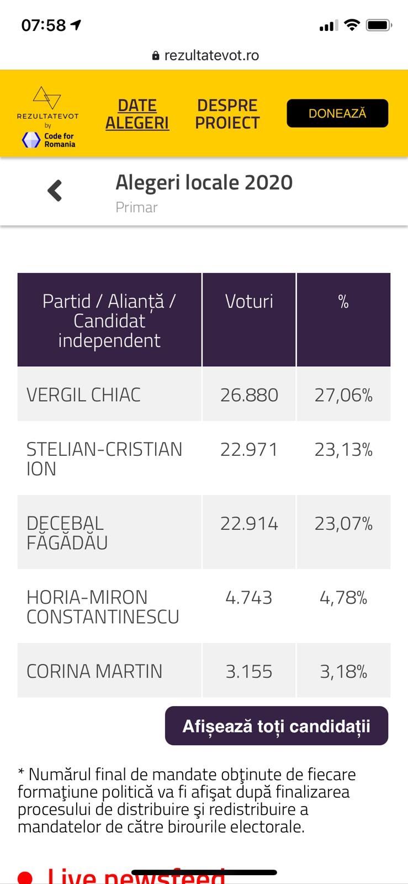Screen dimensions: 408x884
Task: Tap the rezultatevot.ro address field
Action: tap(211, 55)
